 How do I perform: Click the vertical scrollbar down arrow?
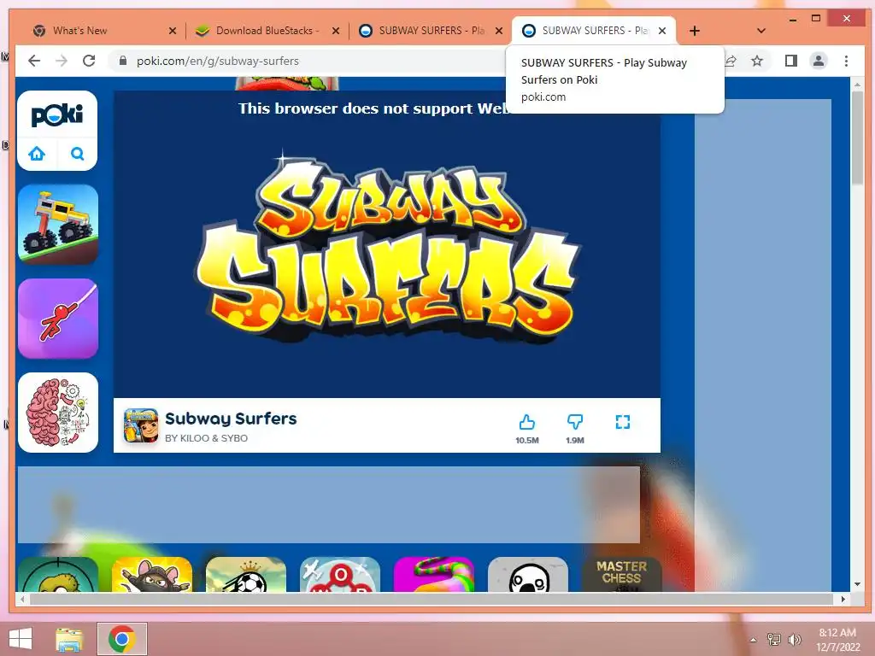857,584
